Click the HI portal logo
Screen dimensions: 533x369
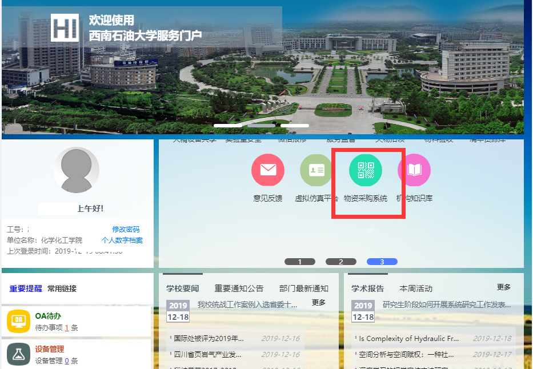(65, 28)
